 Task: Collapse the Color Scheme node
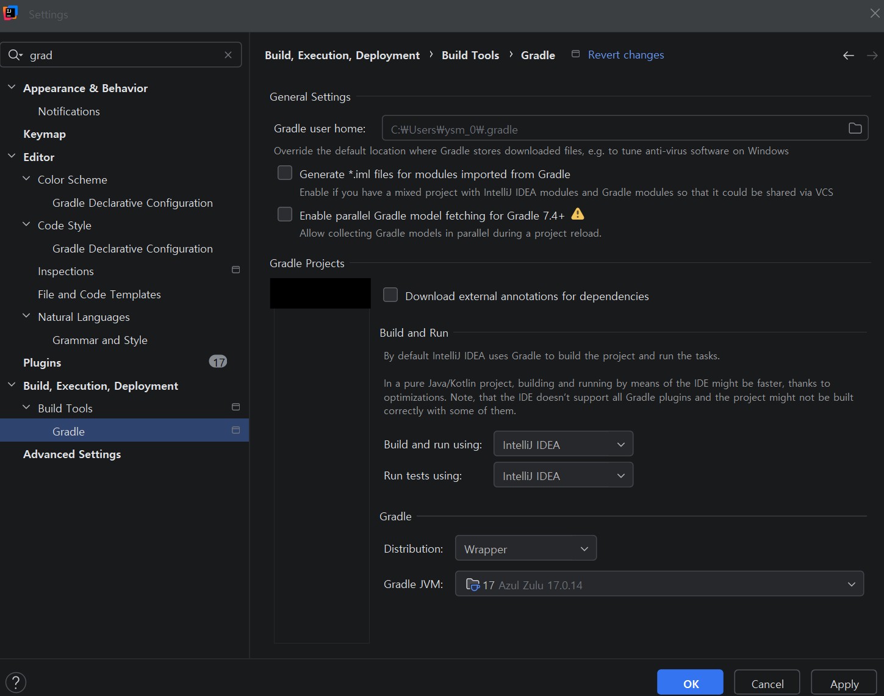26,179
